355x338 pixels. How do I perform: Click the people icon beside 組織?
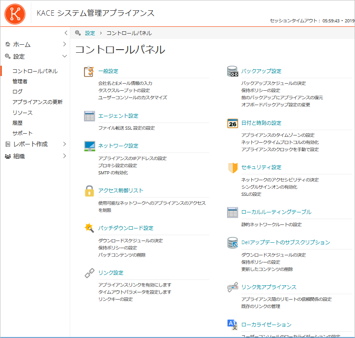8,156
